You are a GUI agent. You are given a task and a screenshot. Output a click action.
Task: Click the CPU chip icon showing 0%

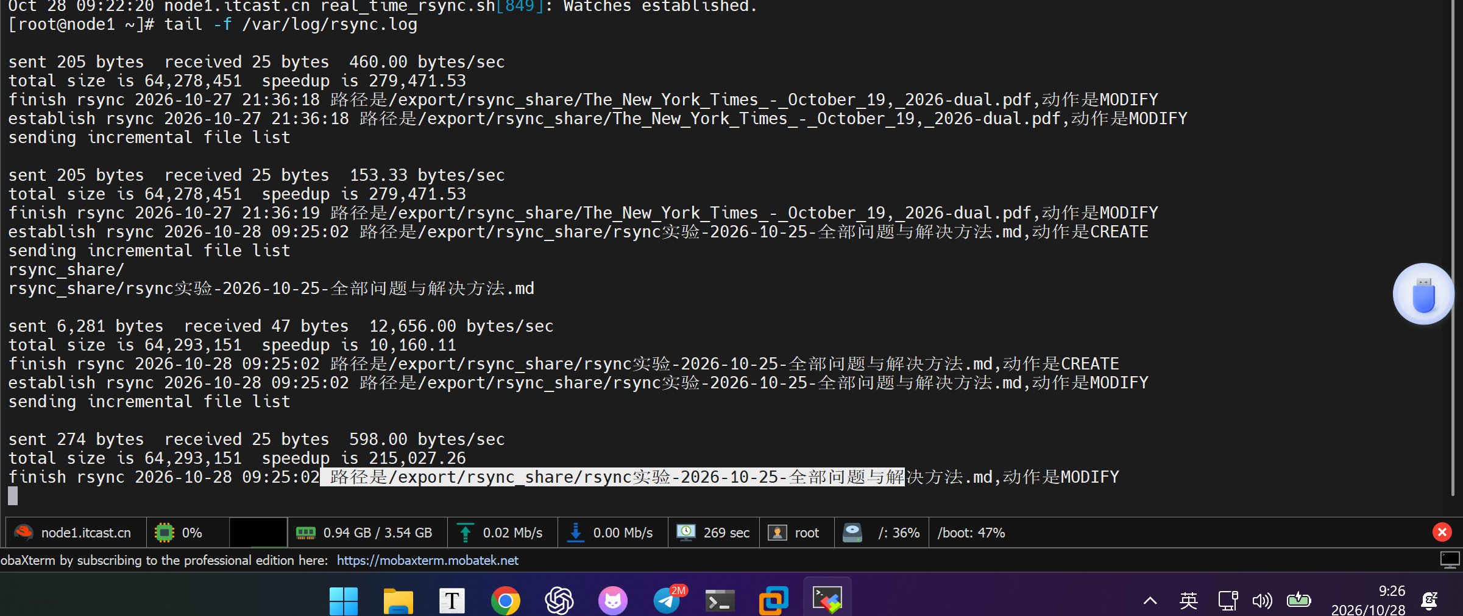point(165,533)
